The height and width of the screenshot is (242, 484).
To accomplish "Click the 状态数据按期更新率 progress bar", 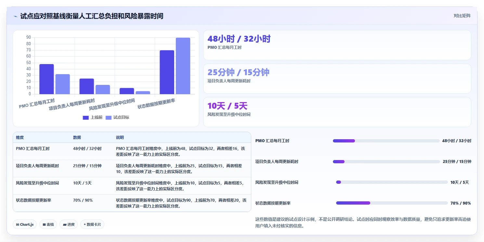I will [x=392, y=203].
